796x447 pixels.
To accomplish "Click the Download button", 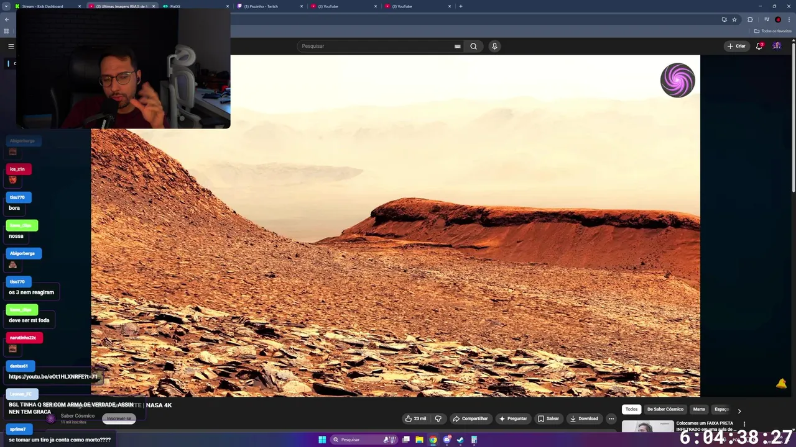I will 584,418.
